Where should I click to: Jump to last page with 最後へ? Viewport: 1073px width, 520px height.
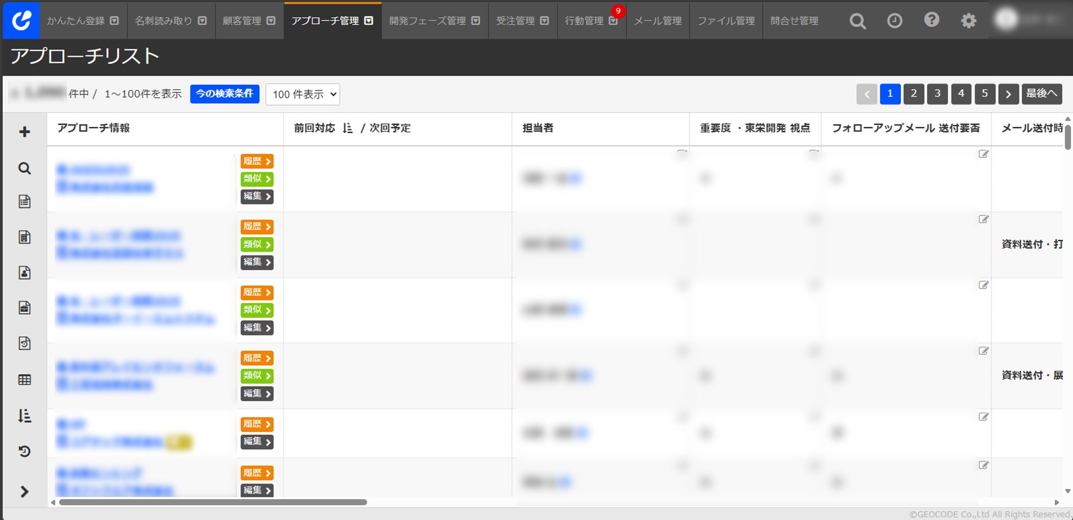(1042, 94)
